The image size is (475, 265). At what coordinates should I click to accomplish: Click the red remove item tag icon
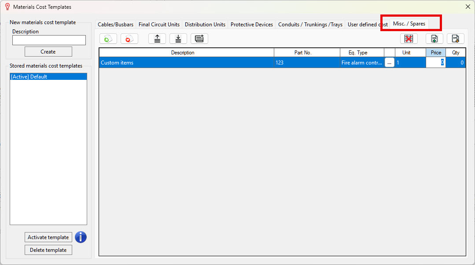tap(129, 39)
